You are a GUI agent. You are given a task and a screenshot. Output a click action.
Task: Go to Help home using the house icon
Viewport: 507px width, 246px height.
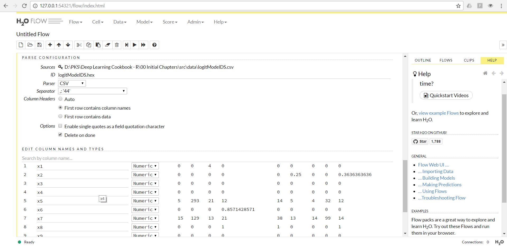(x=485, y=73)
